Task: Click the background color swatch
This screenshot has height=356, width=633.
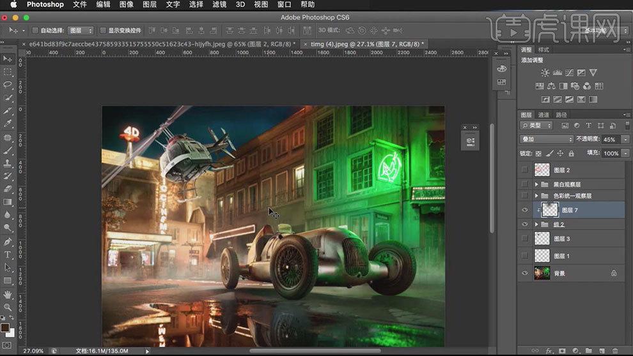Action: (12, 332)
